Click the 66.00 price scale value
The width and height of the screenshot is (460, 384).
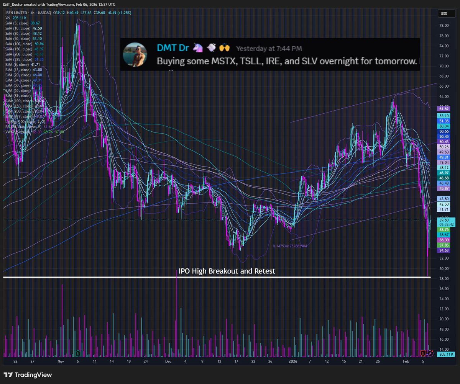(444, 87)
